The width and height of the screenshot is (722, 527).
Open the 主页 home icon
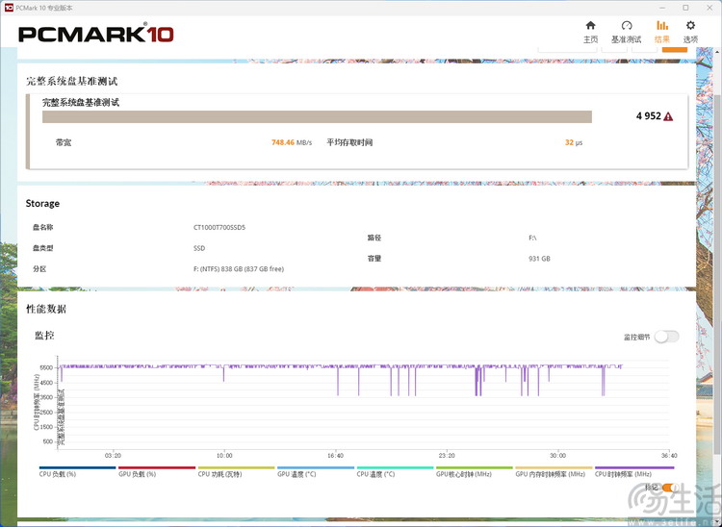pos(590,26)
